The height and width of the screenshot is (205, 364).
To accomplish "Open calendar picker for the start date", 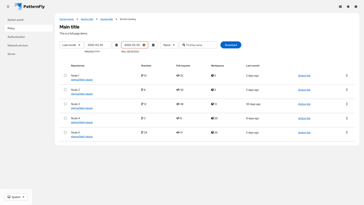I will click(116, 45).
